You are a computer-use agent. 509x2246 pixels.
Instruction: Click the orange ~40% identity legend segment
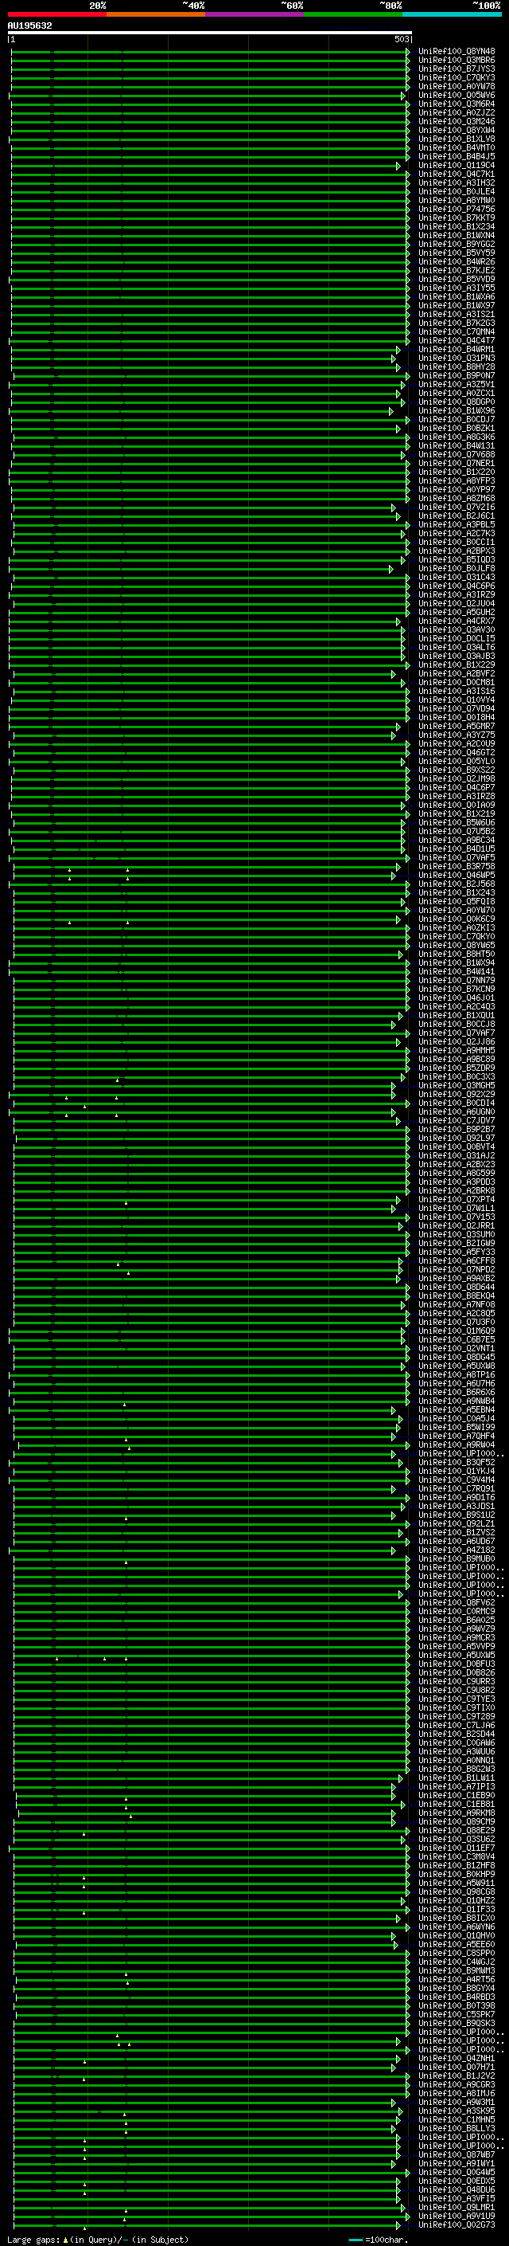coord(156,14)
